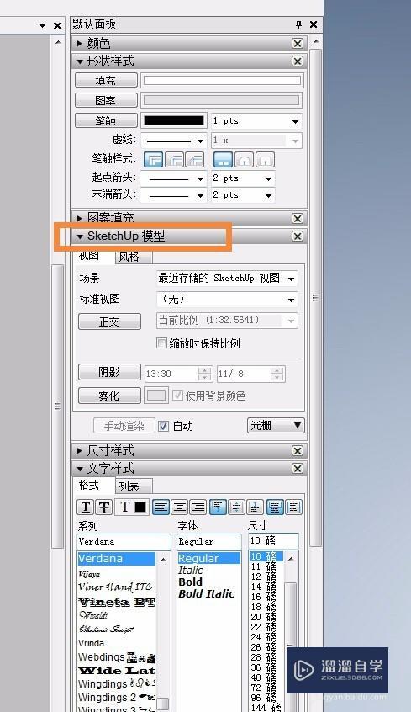
Task: Toggle the 雾化 fog button
Action: 109,396
